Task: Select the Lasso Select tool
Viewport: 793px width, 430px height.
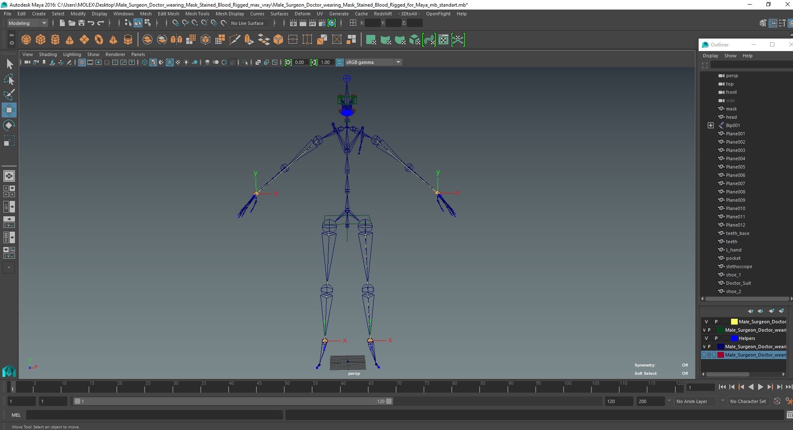Action: [9, 79]
